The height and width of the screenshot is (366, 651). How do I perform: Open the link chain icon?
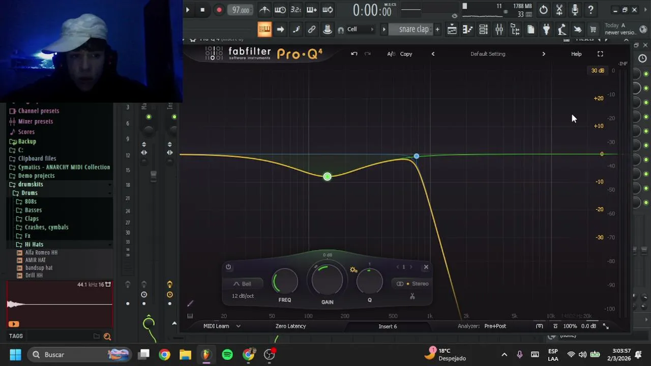(x=312, y=29)
